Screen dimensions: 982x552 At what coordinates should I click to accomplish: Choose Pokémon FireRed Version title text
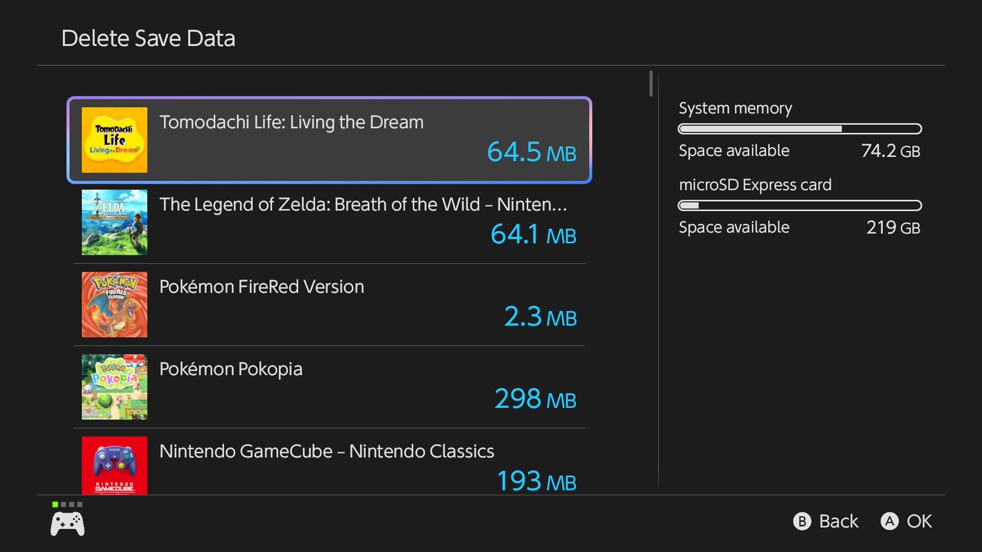tap(261, 287)
